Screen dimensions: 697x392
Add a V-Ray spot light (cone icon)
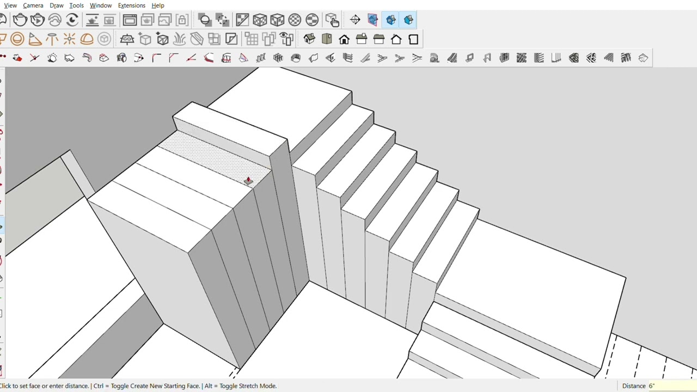pyautogui.click(x=35, y=39)
